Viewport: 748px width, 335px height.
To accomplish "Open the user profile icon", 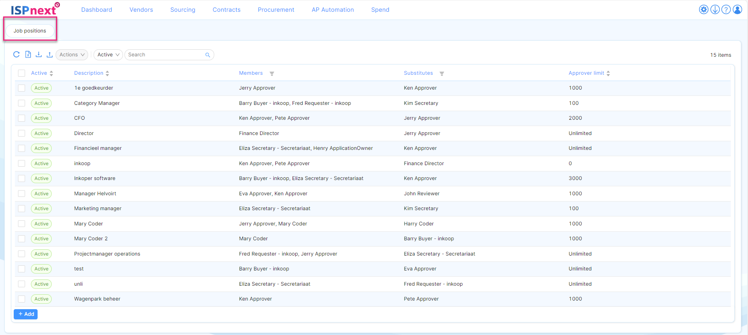I will coord(737,9).
